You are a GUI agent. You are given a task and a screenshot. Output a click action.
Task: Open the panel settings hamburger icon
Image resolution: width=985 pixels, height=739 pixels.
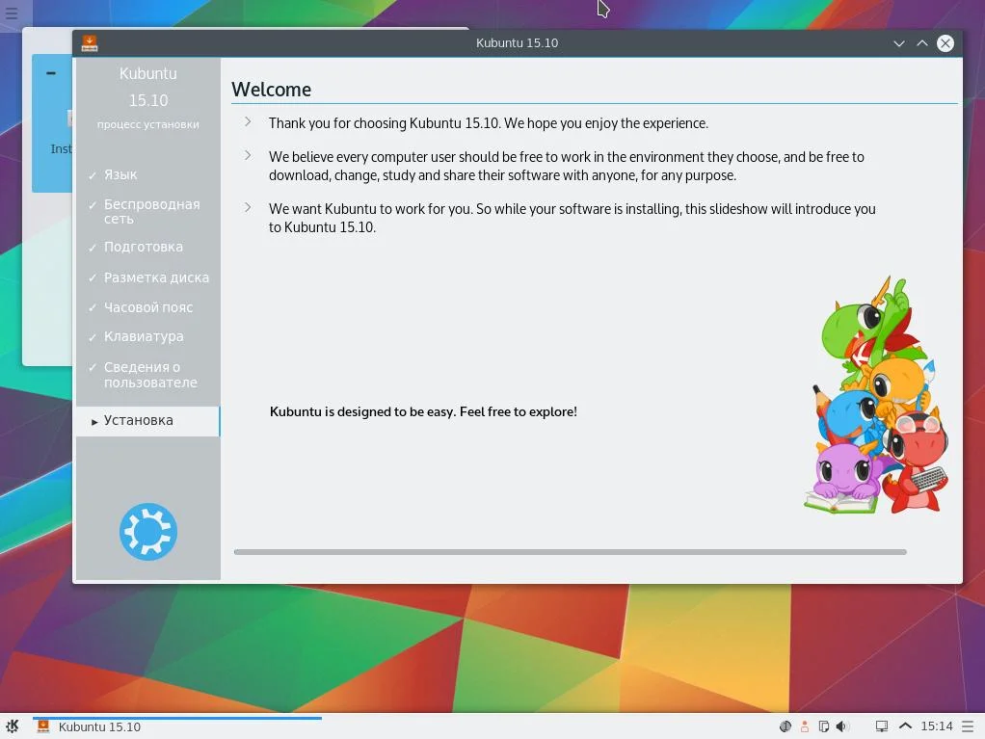[968, 726]
